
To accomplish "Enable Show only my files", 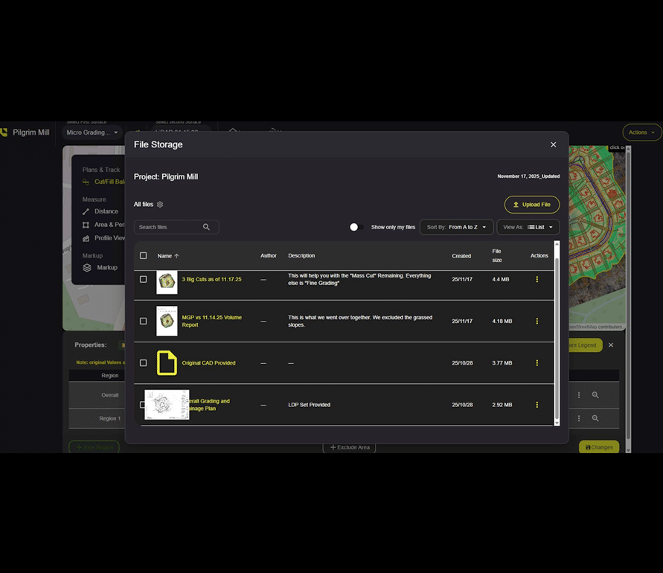I will 354,227.
